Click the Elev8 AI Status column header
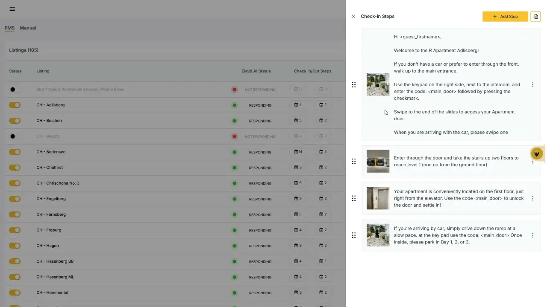Viewport: 547px width, 307px height. pos(256,71)
